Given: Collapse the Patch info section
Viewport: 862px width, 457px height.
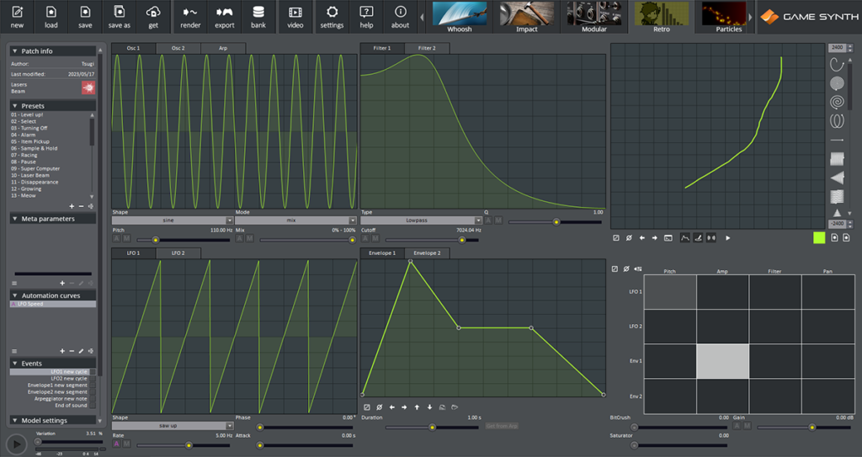Looking at the screenshot, I should [x=15, y=51].
